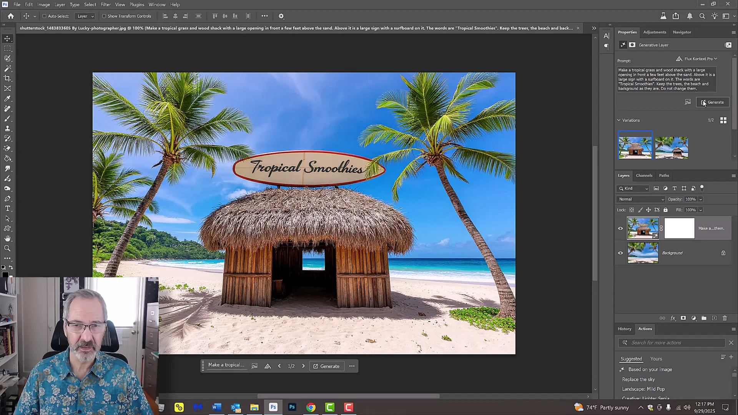Select the Brush tool
Screen dimensions: 738x415
pos(8,119)
